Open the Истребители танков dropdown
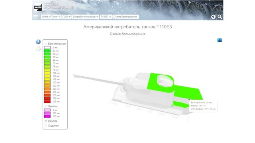Image resolution: width=255 pixels, height=143 pixels. point(85,17)
